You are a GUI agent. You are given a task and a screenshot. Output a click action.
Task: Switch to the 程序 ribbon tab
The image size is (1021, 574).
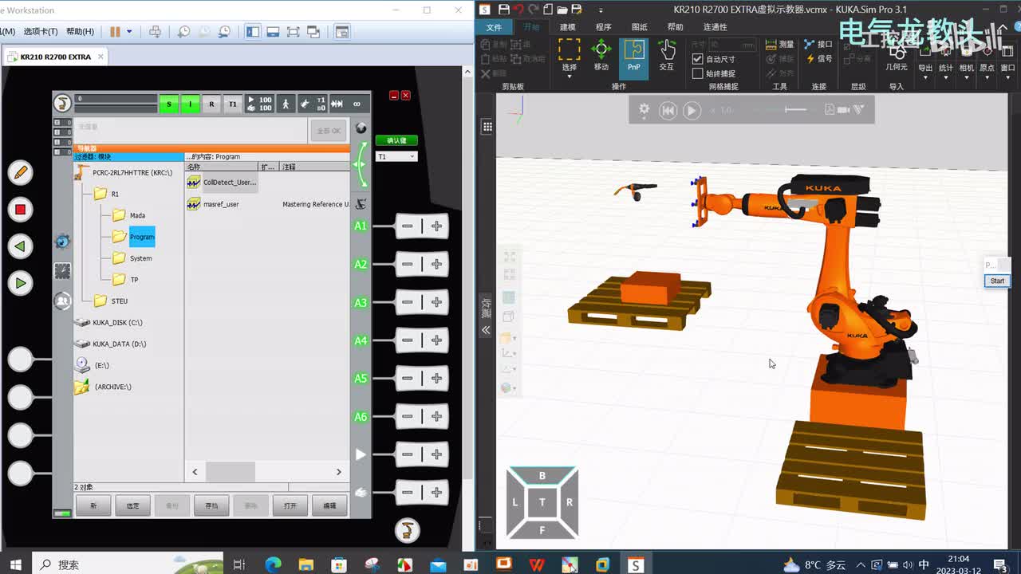pos(603,27)
